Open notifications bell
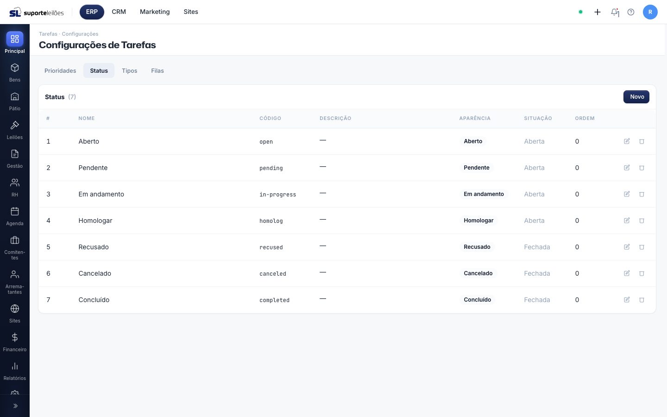 (615, 12)
